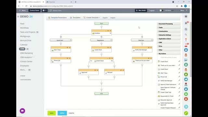Image resolution: width=208 pixels, height=117 pixels.
Task: Minimize the Condition block
Action: click(106, 31)
